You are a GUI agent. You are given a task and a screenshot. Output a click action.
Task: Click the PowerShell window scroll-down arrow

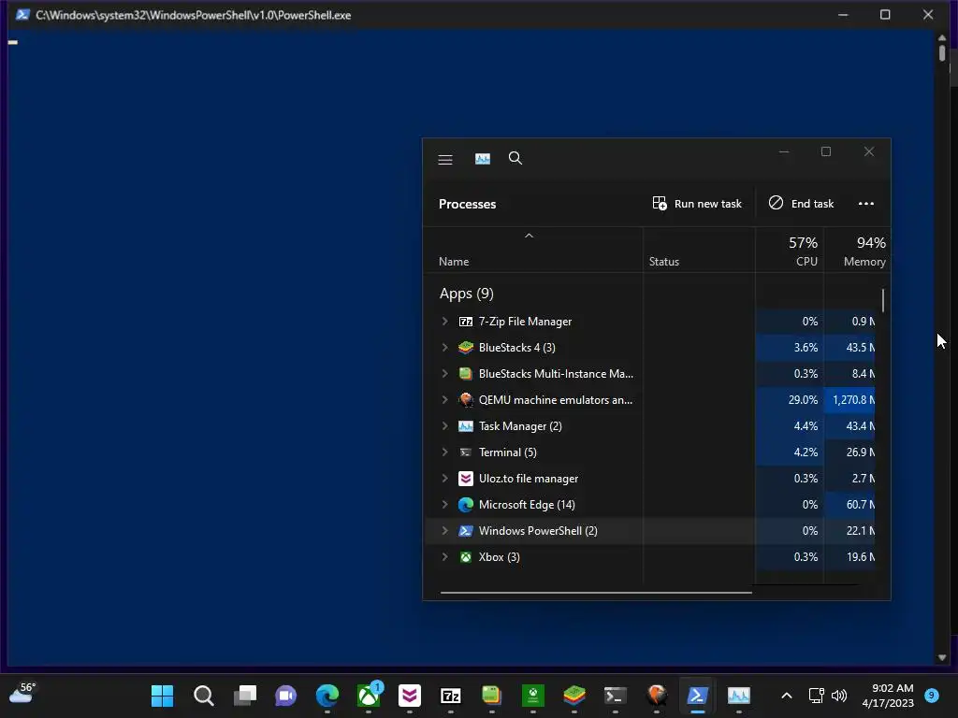pyautogui.click(x=941, y=657)
